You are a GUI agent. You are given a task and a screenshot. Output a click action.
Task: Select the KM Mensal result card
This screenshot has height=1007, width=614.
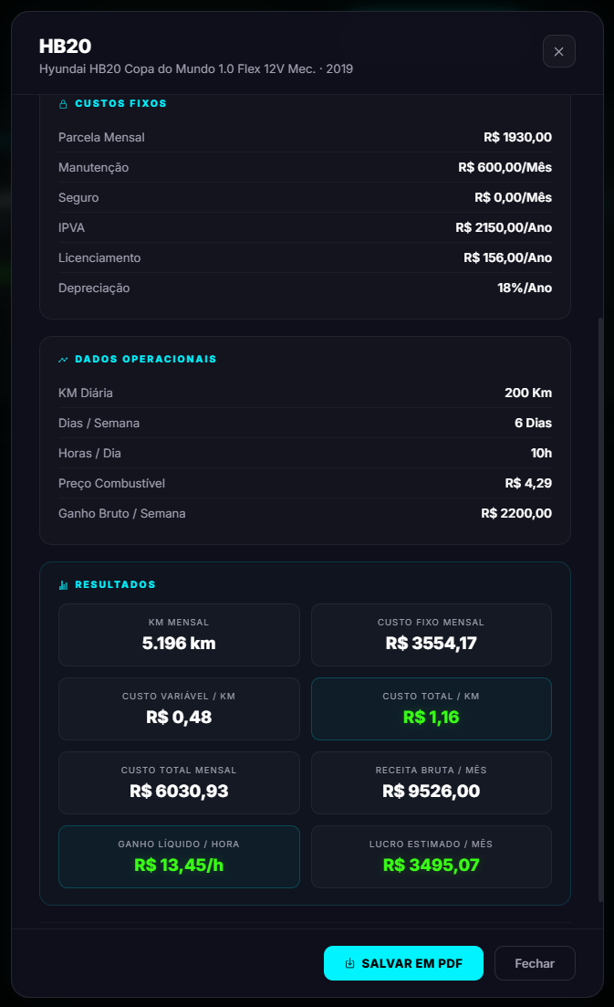click(179, 635)
